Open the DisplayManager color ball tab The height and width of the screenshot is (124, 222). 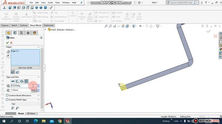click(x=35, y=33)
